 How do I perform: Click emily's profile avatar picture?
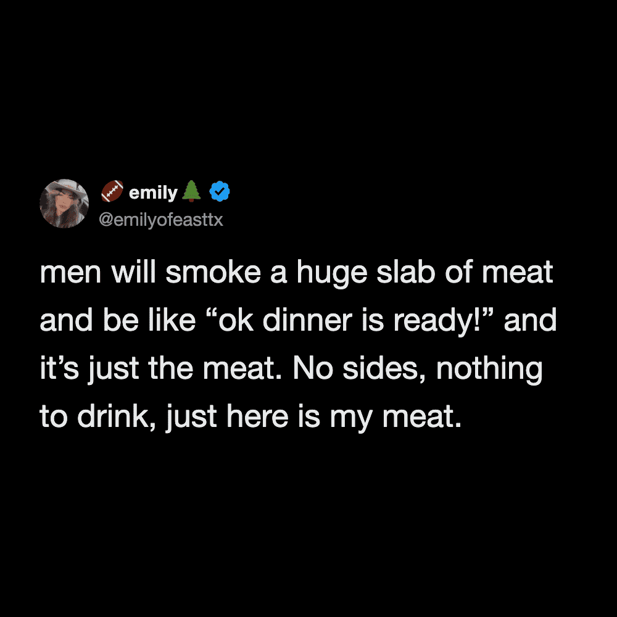click(64, 204)
